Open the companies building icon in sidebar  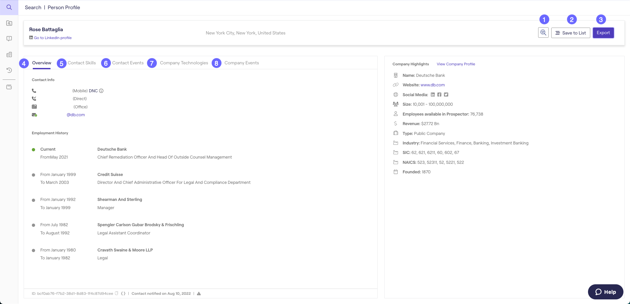[x=9, y=54]
